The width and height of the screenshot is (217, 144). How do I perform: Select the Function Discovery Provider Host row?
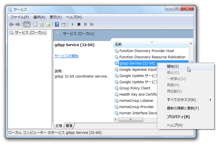tap(151, 51)
